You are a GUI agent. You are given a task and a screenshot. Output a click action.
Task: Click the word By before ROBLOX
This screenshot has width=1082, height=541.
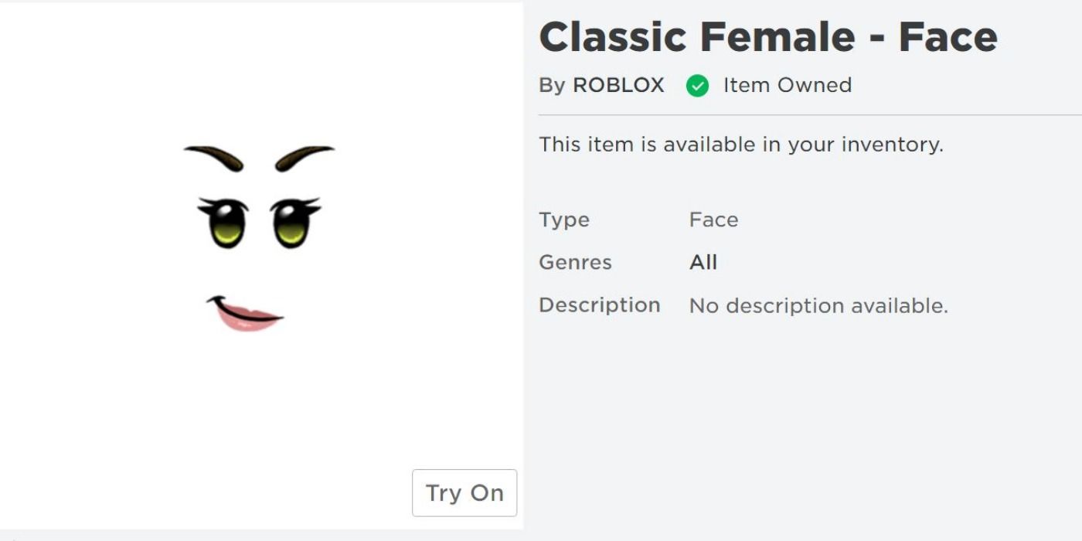(552, 85)
